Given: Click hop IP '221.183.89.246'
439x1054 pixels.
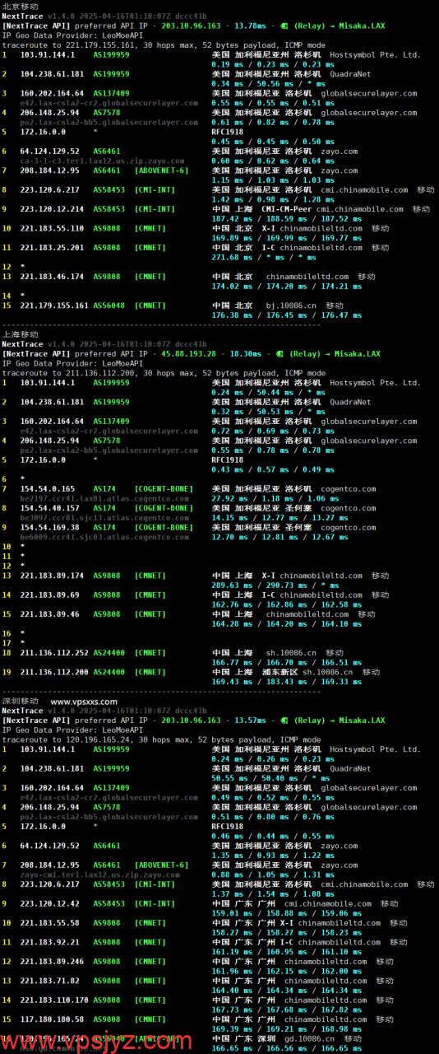Looking at the screenshot, I should (52, 961).
